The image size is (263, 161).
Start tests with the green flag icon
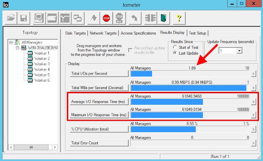point(93,18)
